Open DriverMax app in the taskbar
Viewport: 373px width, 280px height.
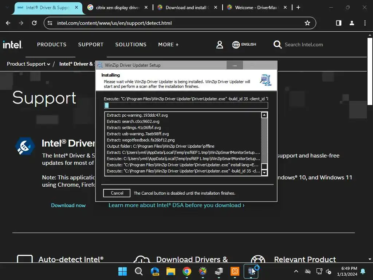tap(203, 271)
